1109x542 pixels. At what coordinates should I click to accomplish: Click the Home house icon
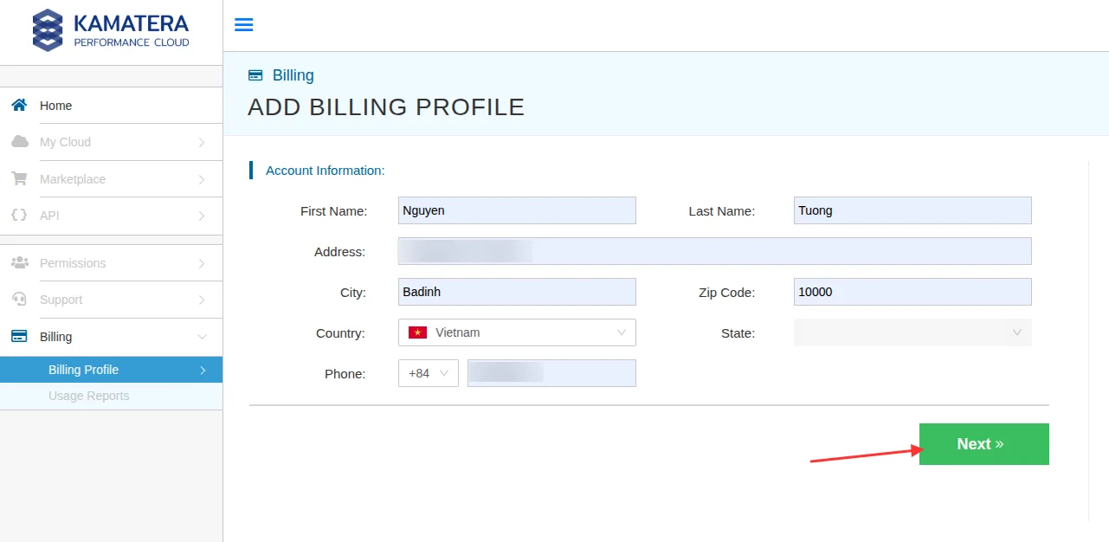19,105
